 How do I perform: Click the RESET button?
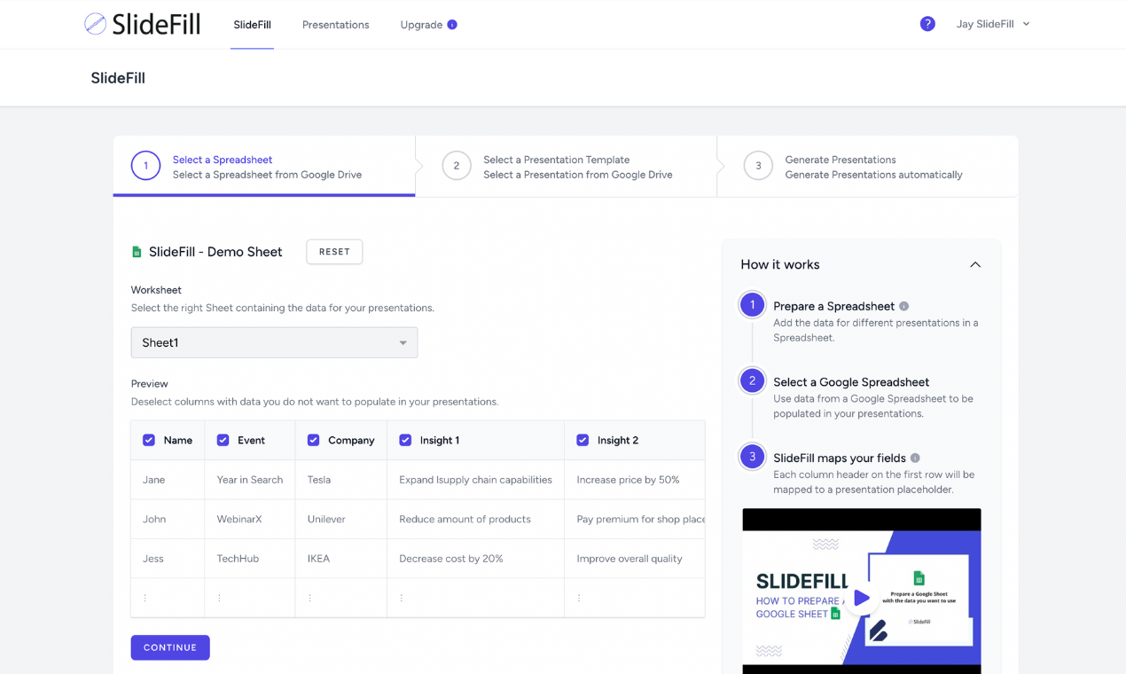coord(334,252)
